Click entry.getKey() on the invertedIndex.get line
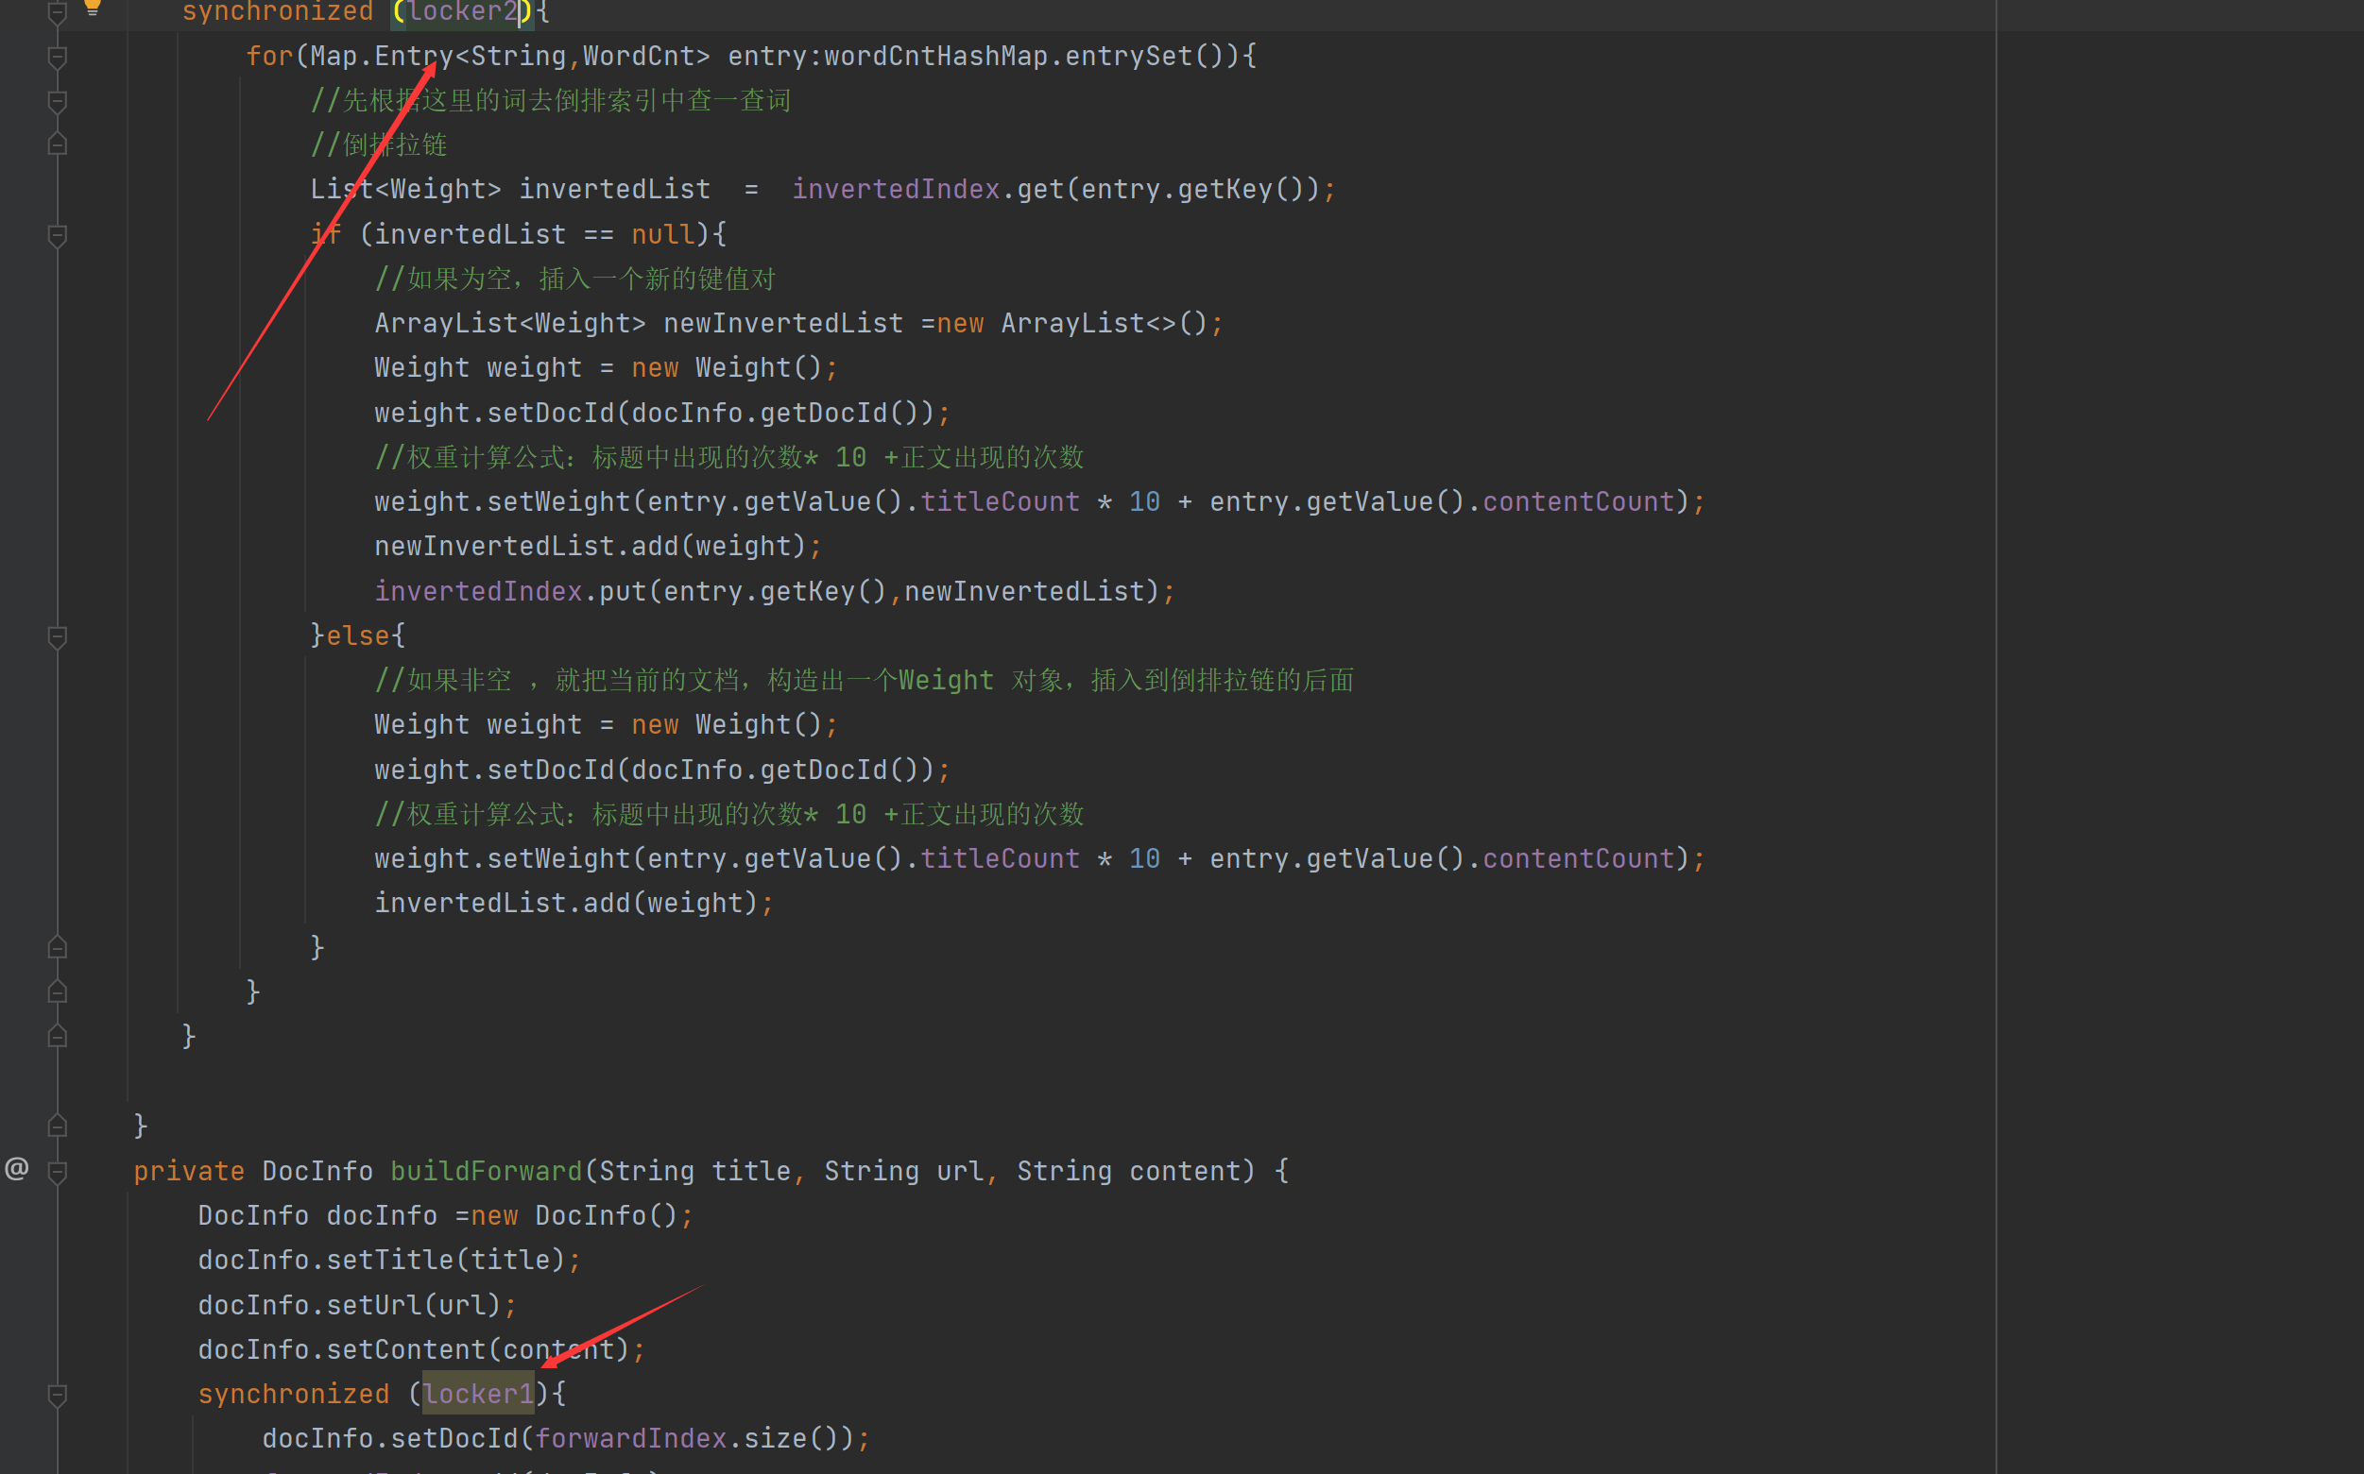2364x1474 pixels. click(1192, 189)
